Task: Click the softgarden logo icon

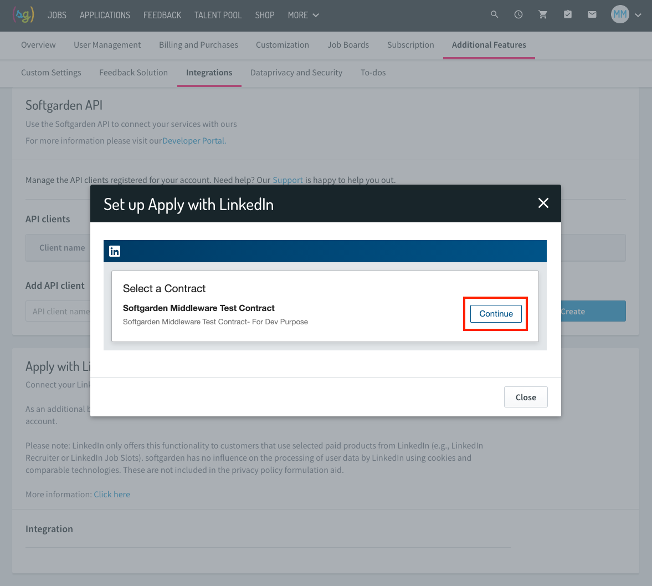Action: click(x=23, y=16)
